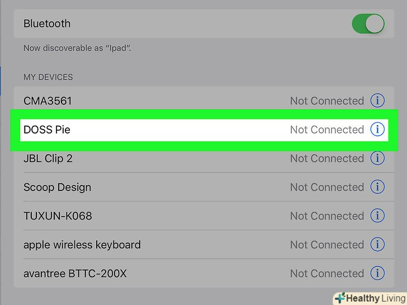The image size is (407, 305).
Task: Connect to DOSS Pie device
Action: coord(47,130)
